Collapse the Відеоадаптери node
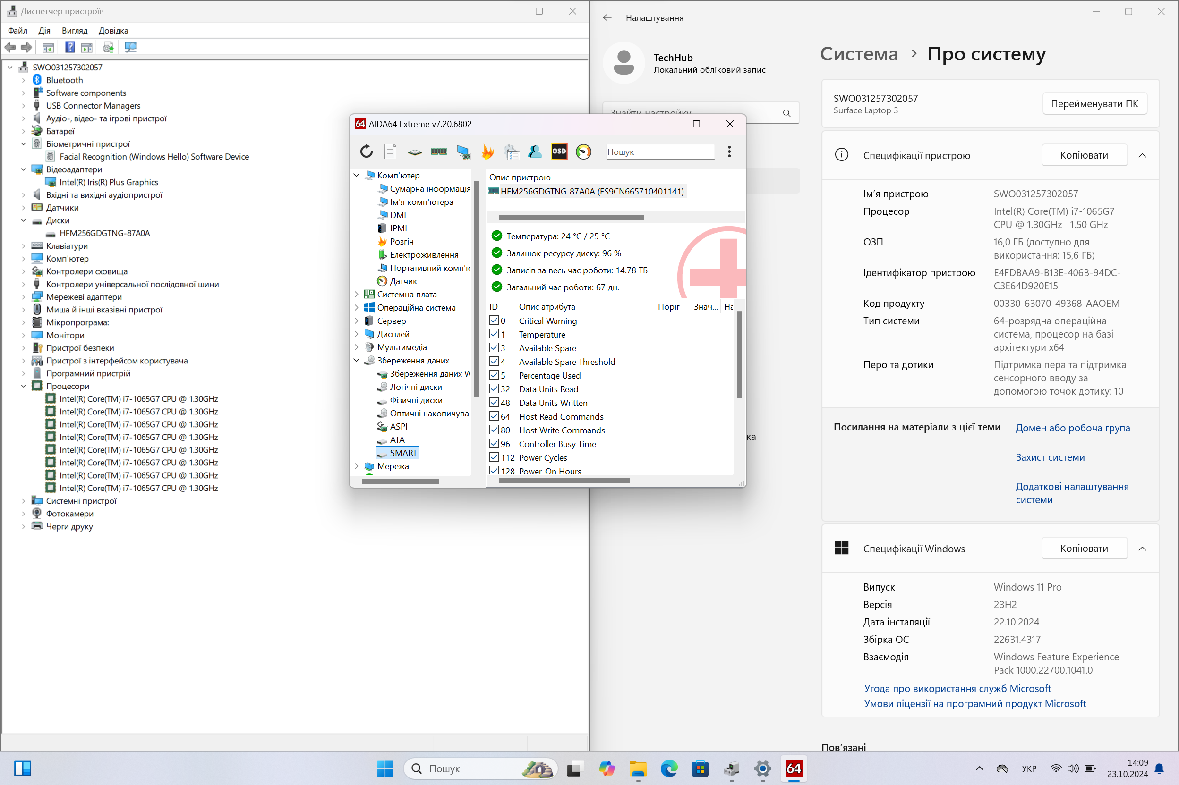 click(23, 169)
